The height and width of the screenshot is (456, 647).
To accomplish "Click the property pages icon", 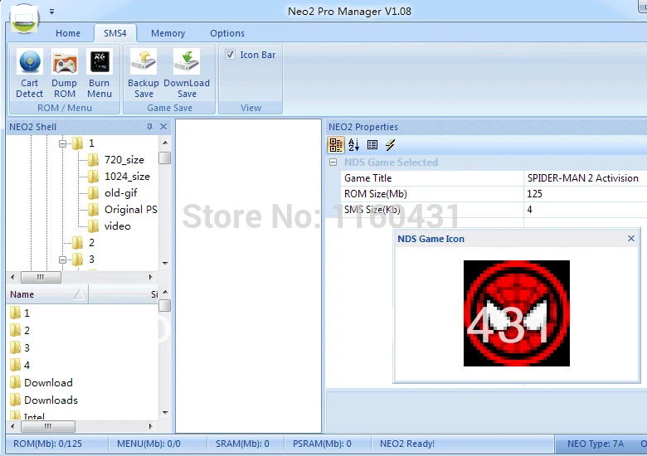I will 372,145.
